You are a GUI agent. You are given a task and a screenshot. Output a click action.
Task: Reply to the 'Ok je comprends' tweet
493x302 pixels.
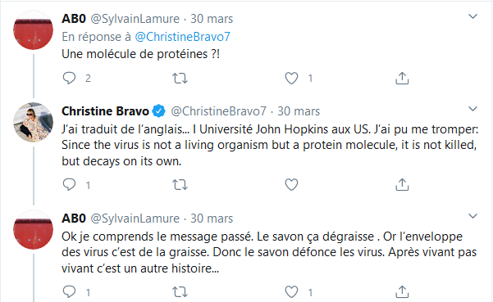[69, 292]
